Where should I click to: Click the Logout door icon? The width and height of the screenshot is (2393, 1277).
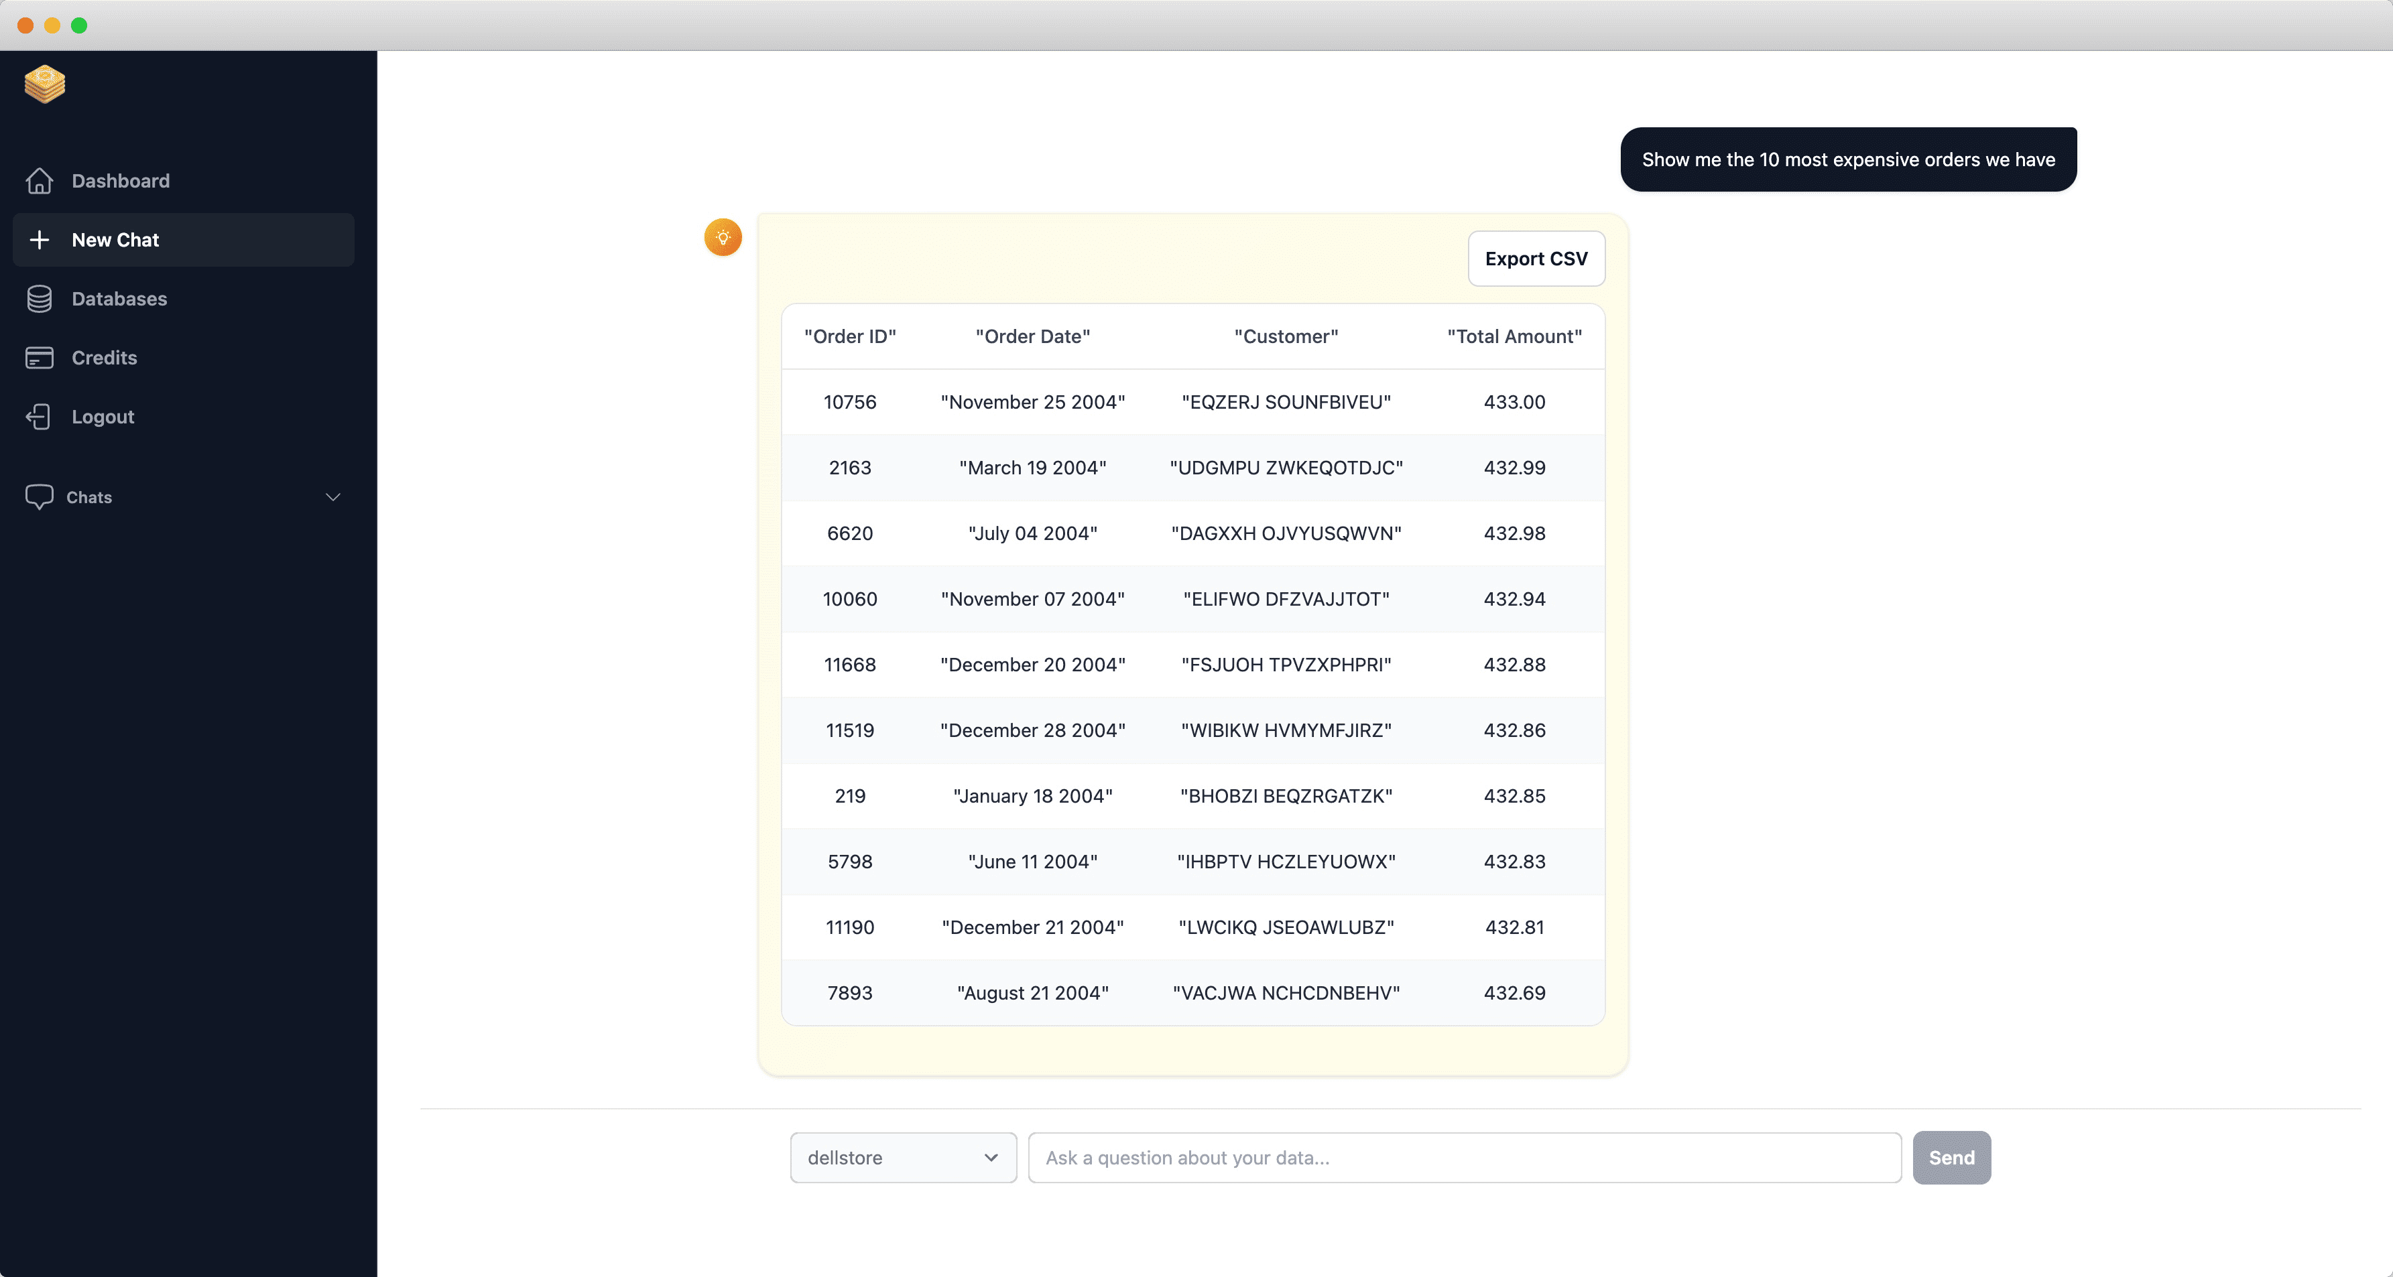39,417
